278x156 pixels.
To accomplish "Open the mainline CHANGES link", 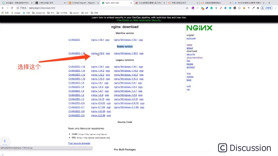I will pos(74,40).
